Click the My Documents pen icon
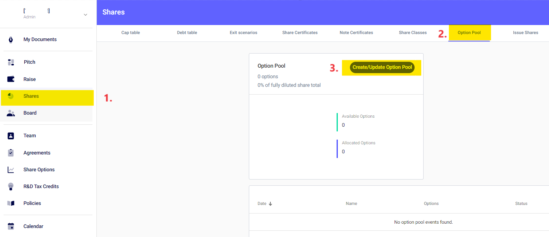The height and width of the screenshot is (237, 549). tap(11, 39)
